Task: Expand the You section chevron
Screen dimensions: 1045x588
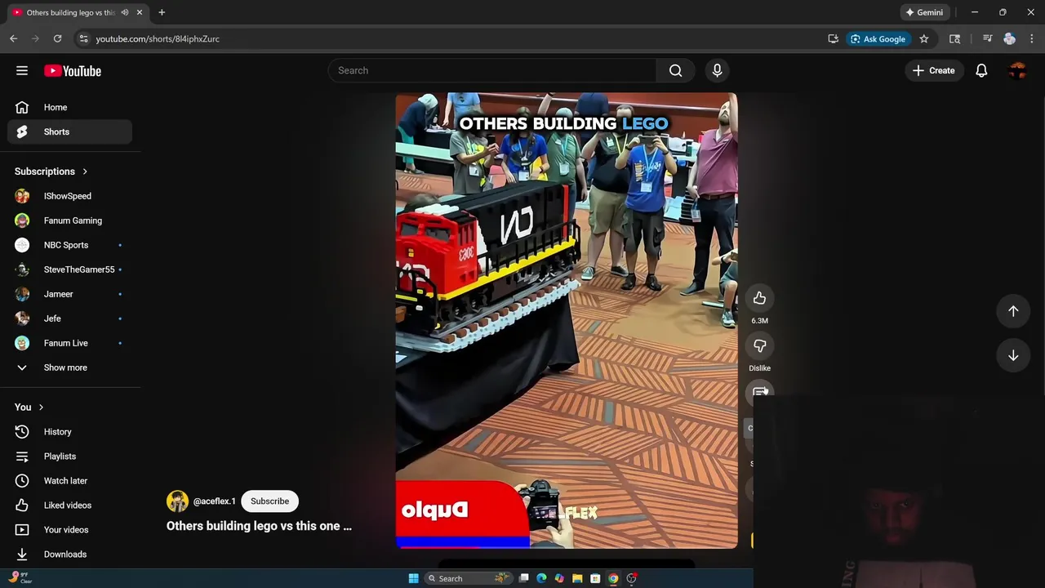Action: point(41,407)
